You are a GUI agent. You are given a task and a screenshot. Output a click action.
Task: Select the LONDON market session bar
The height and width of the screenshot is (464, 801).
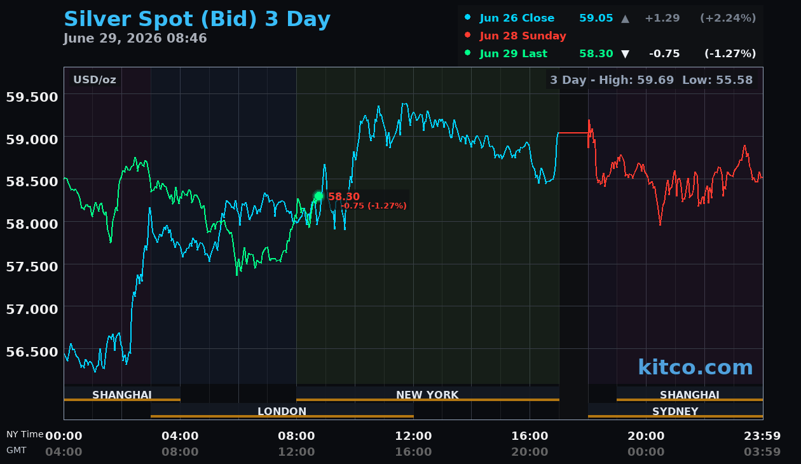(282, 411)
